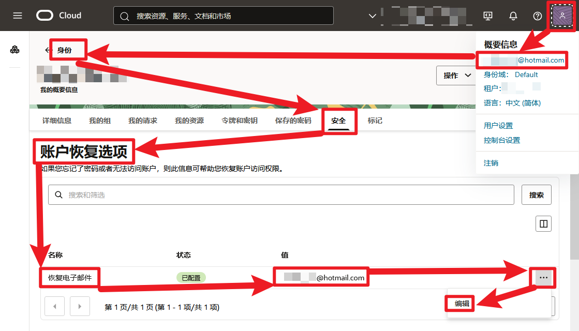
Task: Select the 安全 tab
Action: tap(338, 121)
